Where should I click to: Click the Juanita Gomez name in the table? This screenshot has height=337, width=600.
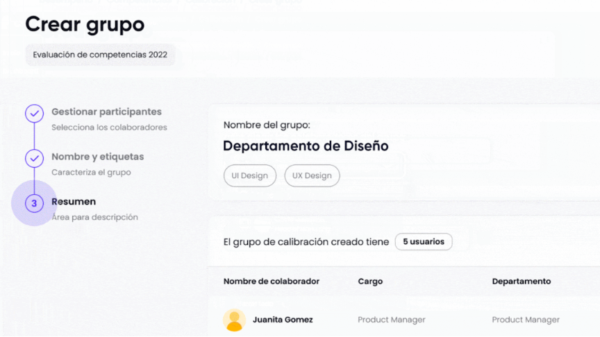283,320
